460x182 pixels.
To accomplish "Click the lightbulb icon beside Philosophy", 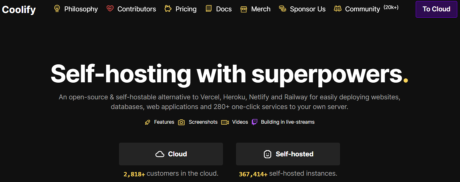I will point(57,9).
